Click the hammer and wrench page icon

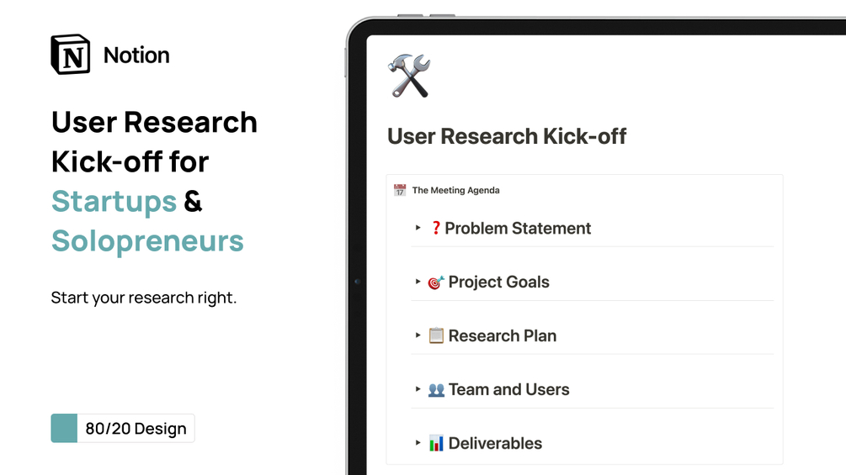click(x=409, y=76)
